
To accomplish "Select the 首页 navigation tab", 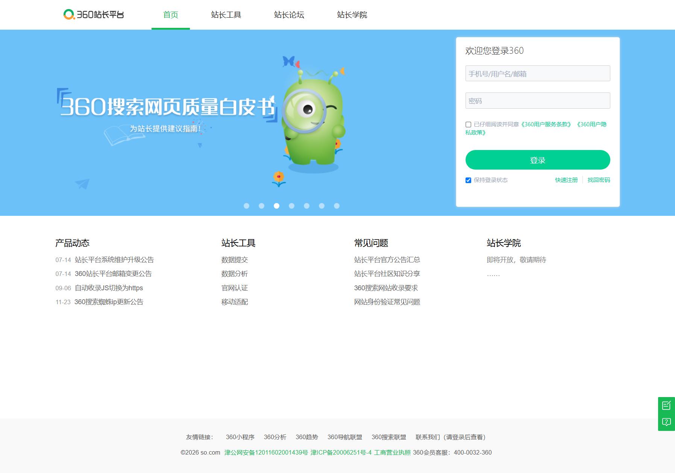I will (171, 15).
